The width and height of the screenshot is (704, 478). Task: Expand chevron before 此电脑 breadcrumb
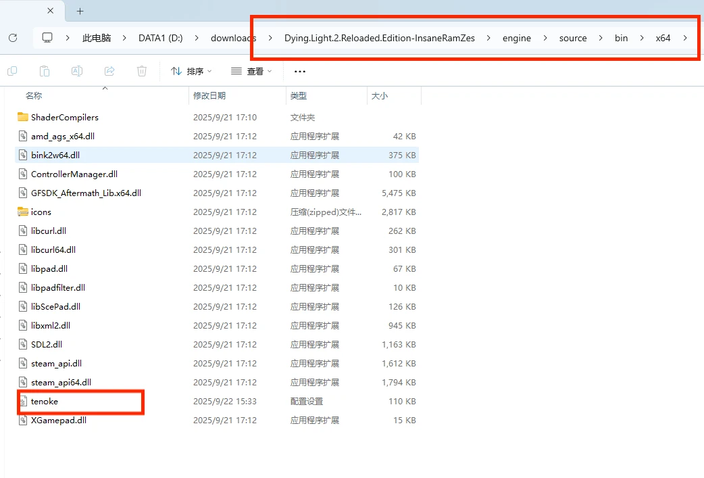[x=68, y=38]
